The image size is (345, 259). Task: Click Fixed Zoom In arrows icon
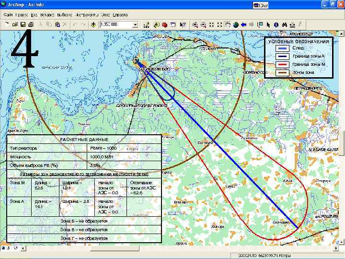click(x=211, y=25)
